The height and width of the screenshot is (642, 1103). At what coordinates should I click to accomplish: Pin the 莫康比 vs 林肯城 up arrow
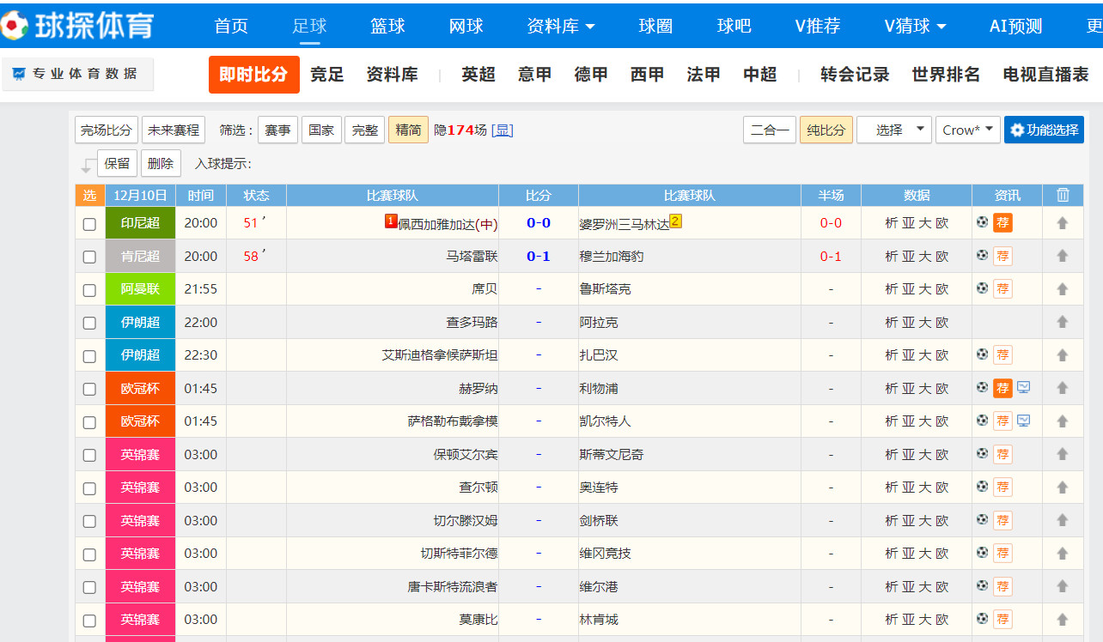[x=1063, y=620]
